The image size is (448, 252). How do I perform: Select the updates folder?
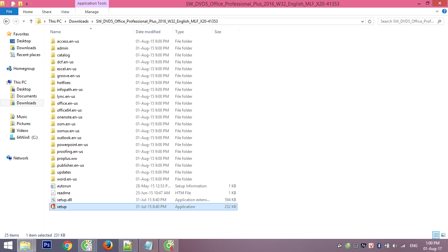pos(64,172)
